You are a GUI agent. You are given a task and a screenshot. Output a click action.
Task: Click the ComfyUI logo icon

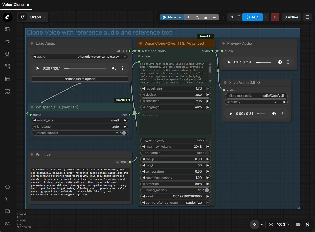[8, 17]
